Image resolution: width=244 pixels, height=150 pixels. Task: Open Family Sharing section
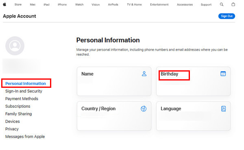[x=19, y=114]
